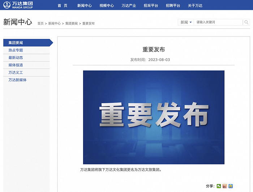Image resolution: width=253 pixels, height=192 pixels.
Task: Select 媒体报道 in the sidebar
Action: [x=16, y=65]
